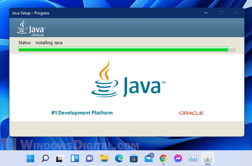
Task: Open Microsoft Store from the taskbar
Action: click(134, 159)
